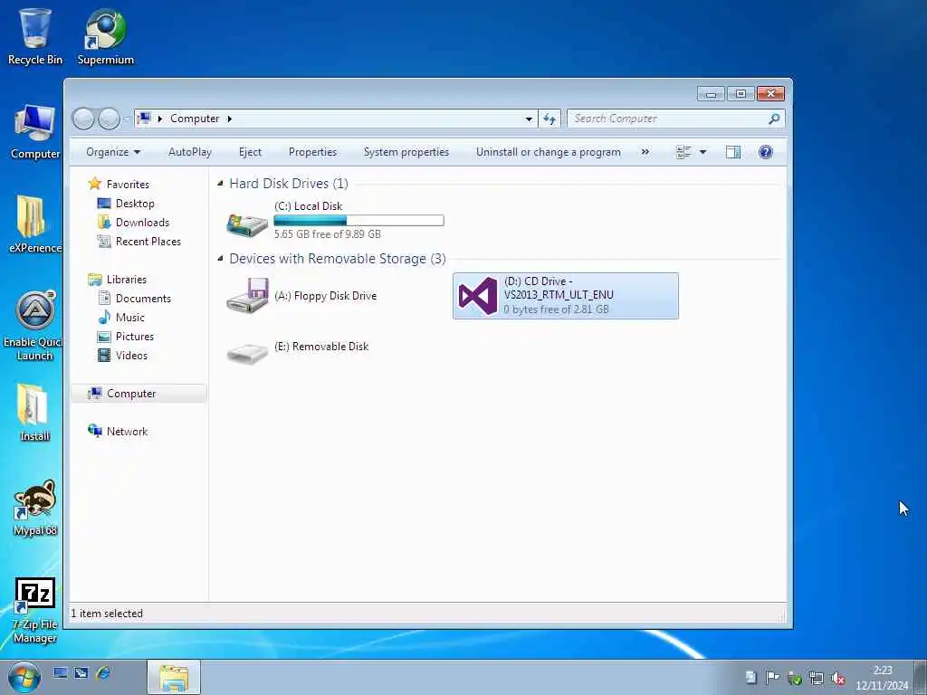Open System properties from toolbar

[406, 152]
